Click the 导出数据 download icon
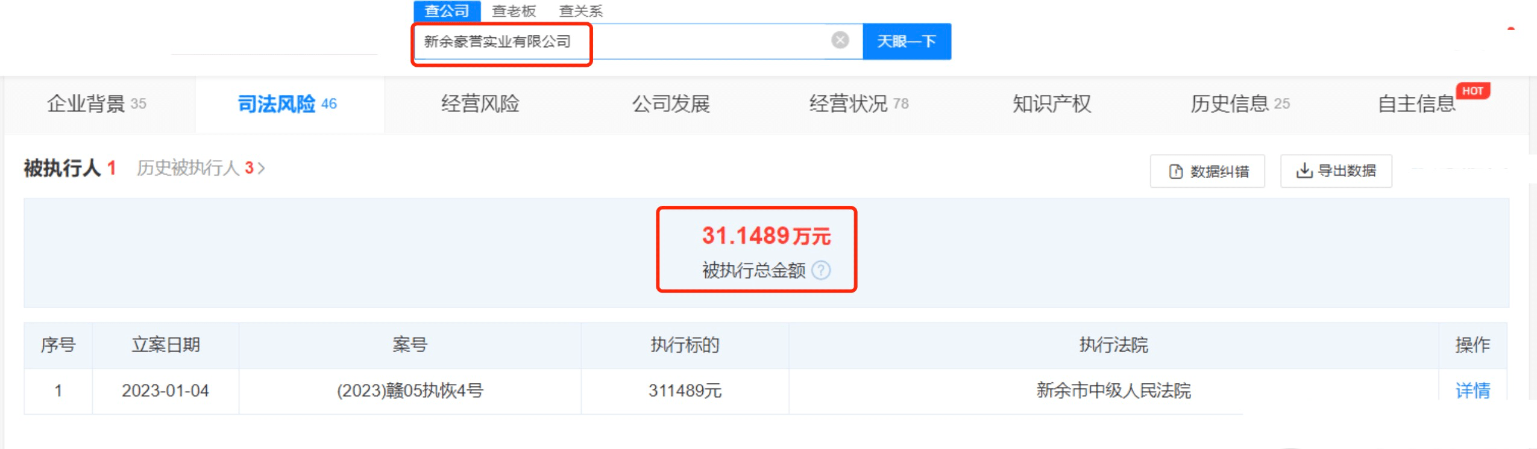1537x449 pixels. 1304,171
